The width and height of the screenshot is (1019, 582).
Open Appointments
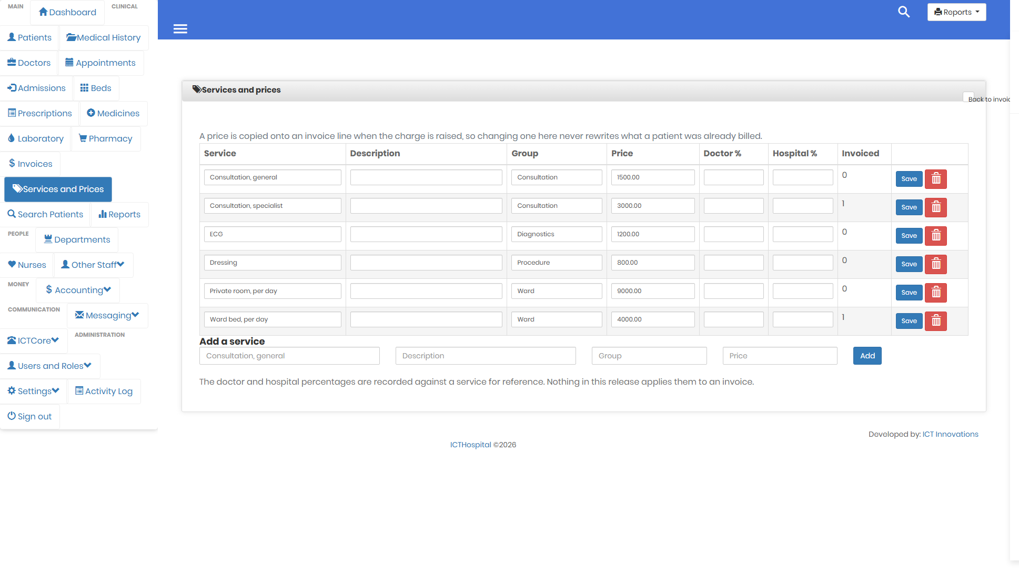pos(100,63)
